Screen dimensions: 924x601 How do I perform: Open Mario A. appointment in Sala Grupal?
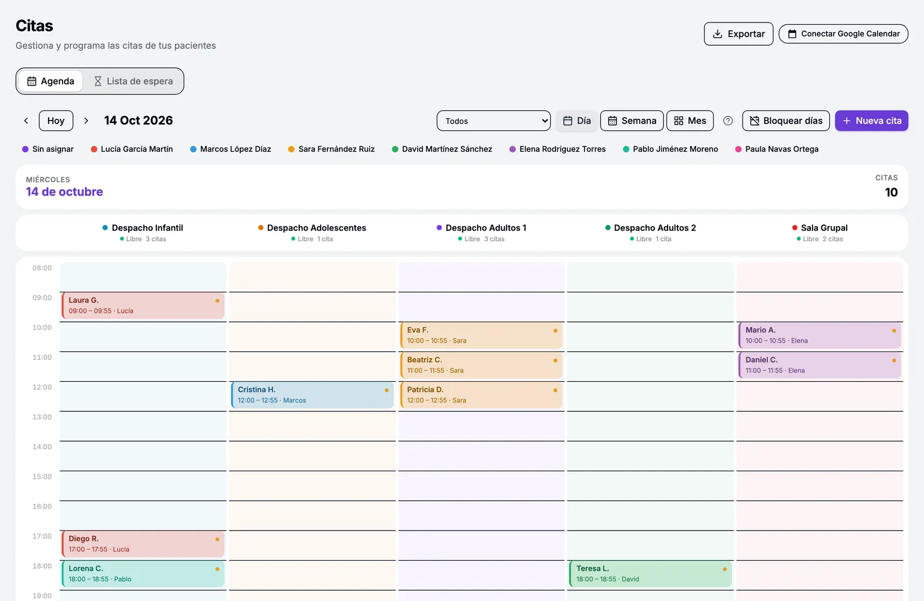[x=819, y=335]
